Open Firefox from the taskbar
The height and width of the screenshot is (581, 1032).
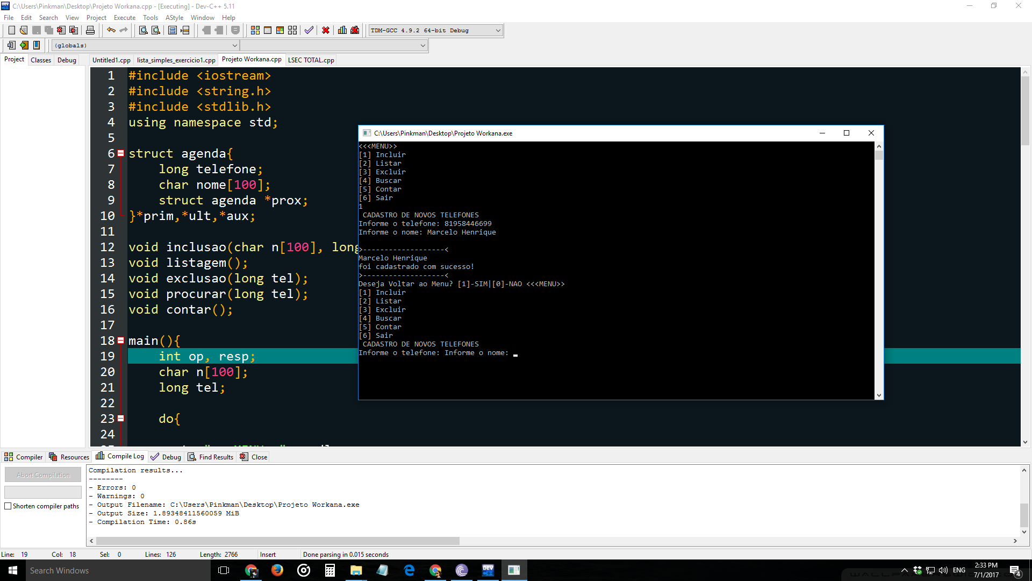point(277,570)
